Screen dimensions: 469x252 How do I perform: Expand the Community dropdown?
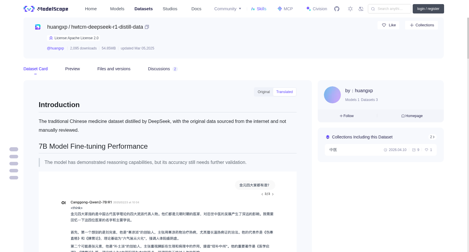[x=228, y=9]
